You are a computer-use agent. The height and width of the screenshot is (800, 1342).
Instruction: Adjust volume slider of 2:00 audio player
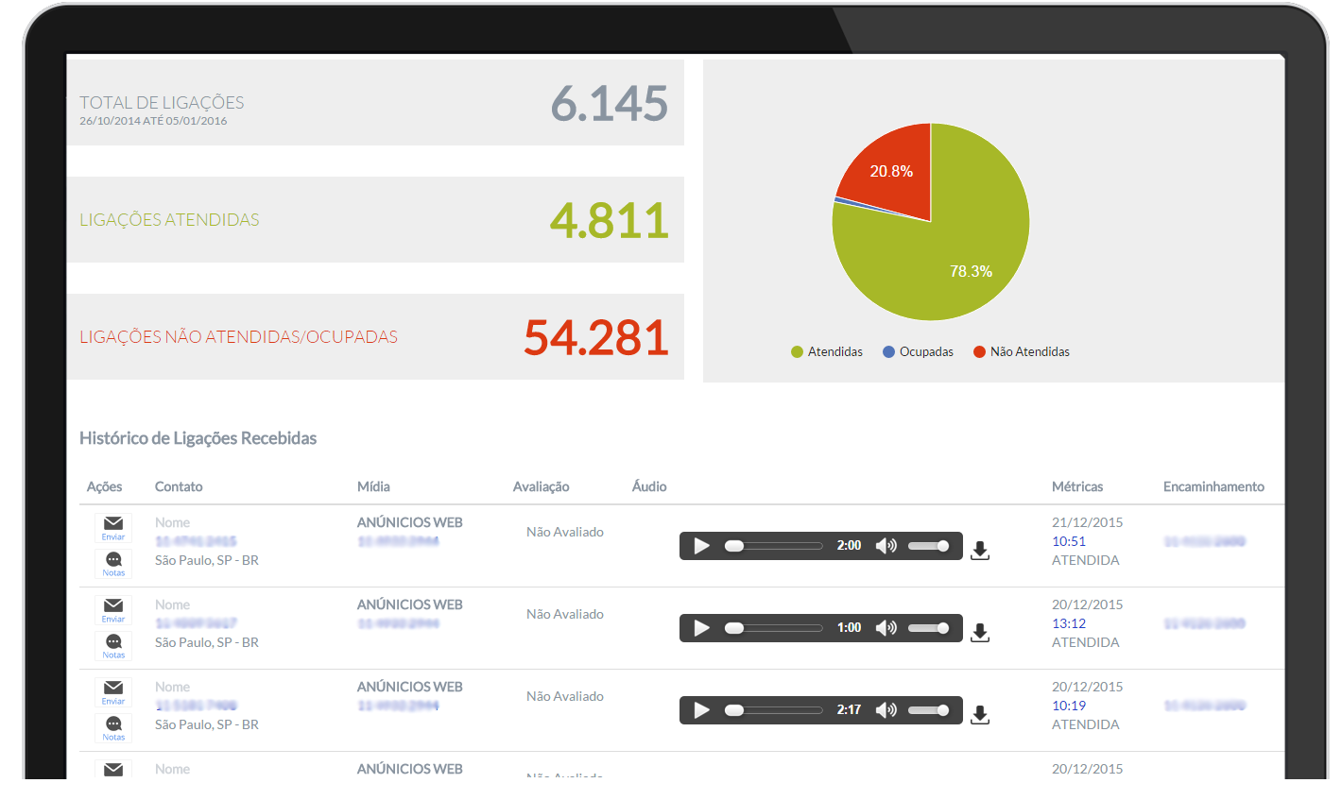(x=929, y=546)
